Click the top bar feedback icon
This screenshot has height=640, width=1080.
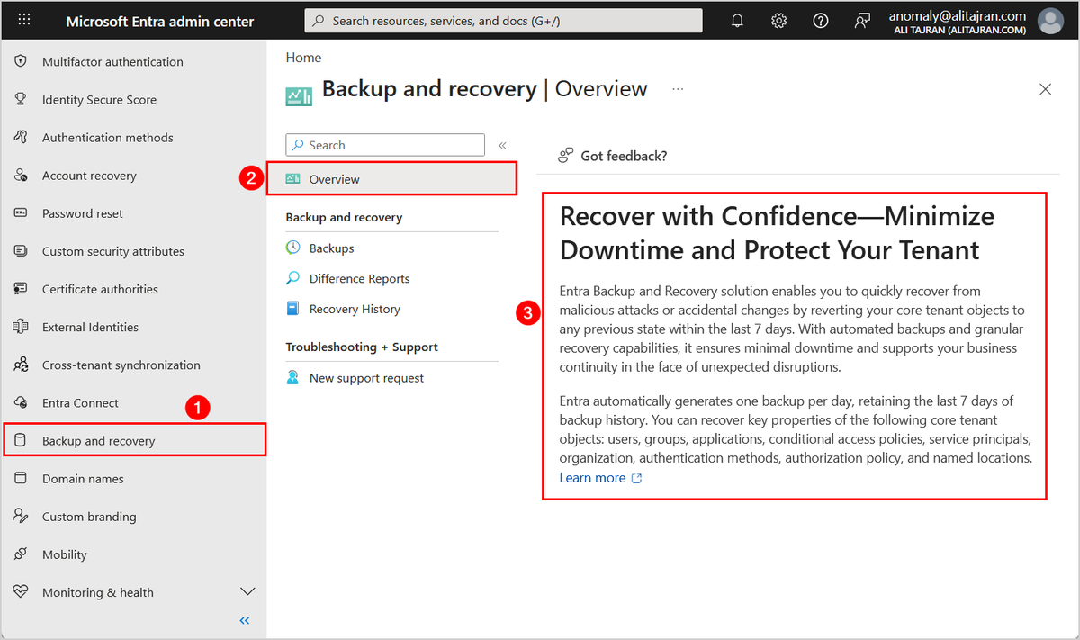pos(862,21)
